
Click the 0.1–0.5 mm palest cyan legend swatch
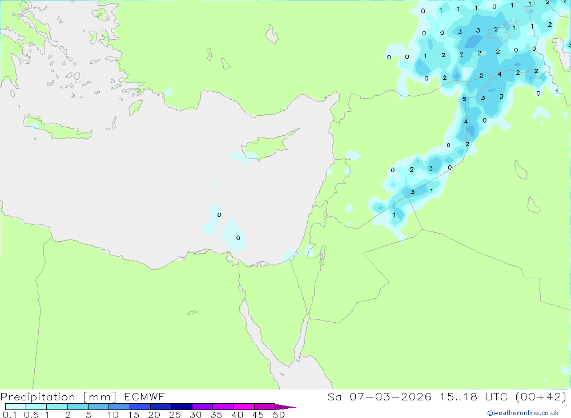coord(15,407)
